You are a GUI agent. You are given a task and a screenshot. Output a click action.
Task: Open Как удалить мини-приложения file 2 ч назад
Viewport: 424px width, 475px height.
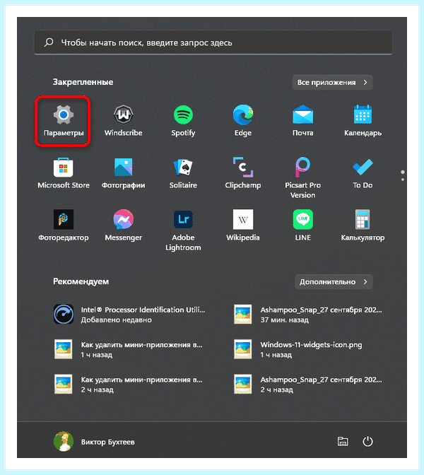pyautogui.click(x=129, y=384)
